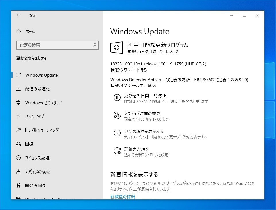Open Windows Insider Program page
The image size is (276, 210).
49,198
